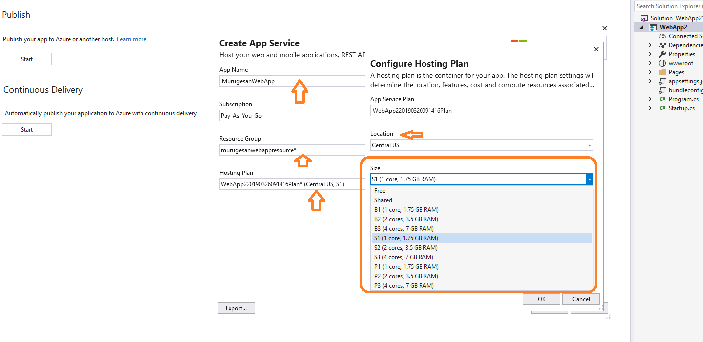Click the Search Solution Explorer box

pyautogui.click(x=668, y=6)
